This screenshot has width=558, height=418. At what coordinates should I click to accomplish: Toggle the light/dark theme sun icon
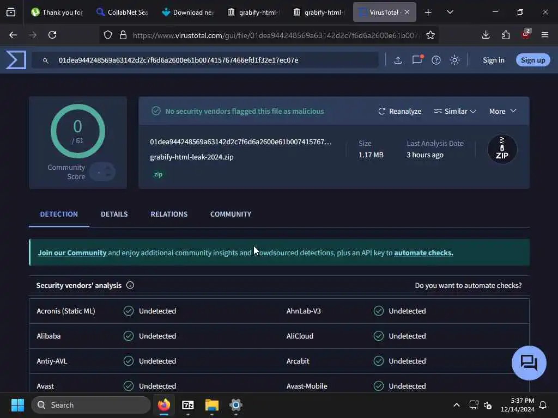click(454, 60)
